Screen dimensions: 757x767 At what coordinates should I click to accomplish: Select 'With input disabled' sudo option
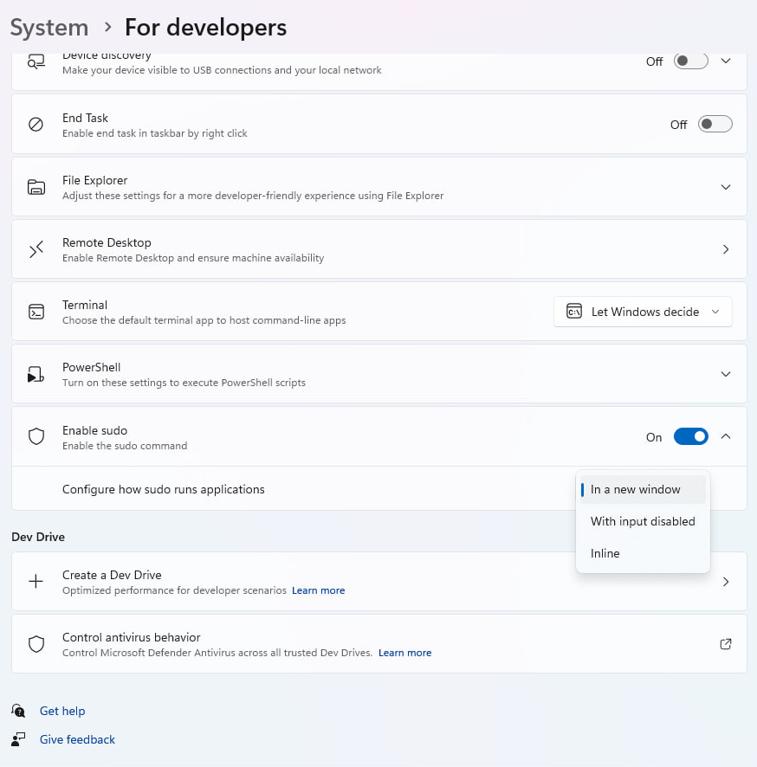pyautogui.click(x=643, y=521)
